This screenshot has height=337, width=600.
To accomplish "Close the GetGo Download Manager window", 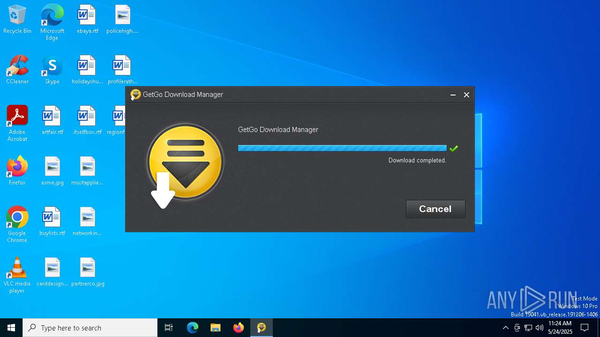I will pyautogui.click(x=466, y=95).
